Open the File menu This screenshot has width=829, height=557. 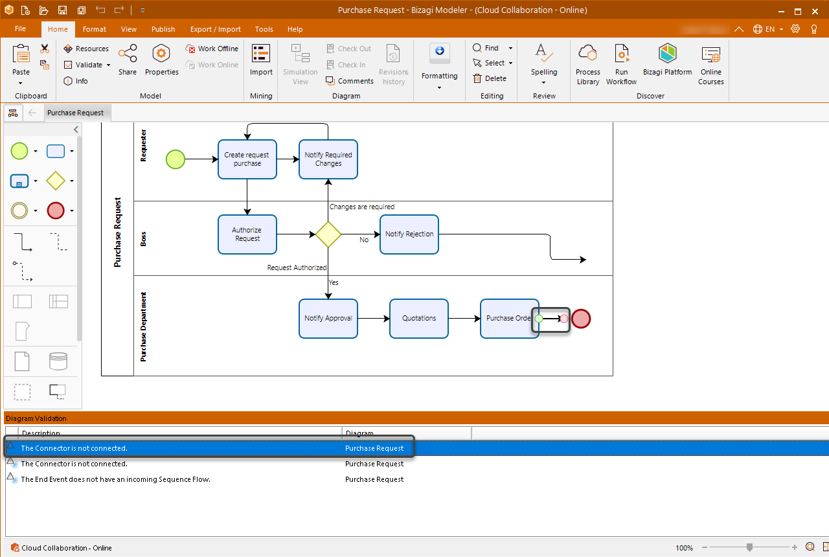coord(20,29)
